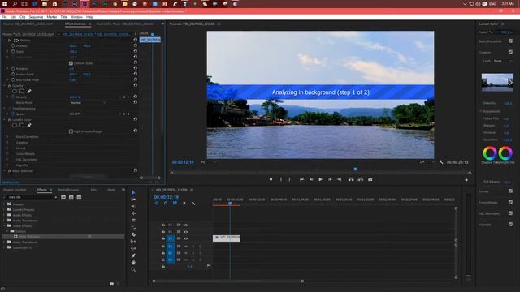This screenshot has width=520, height=292.
Task: Toggle Curves checkbox in Lumetri panel
Action: click(510, 191)
